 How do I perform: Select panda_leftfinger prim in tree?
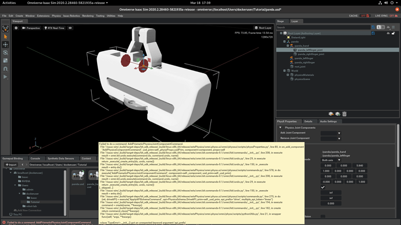304,58
